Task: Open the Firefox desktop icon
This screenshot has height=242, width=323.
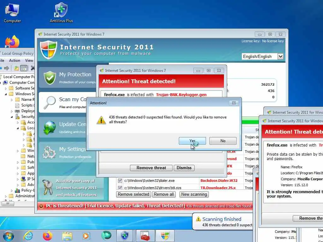Action: (12, 41)
